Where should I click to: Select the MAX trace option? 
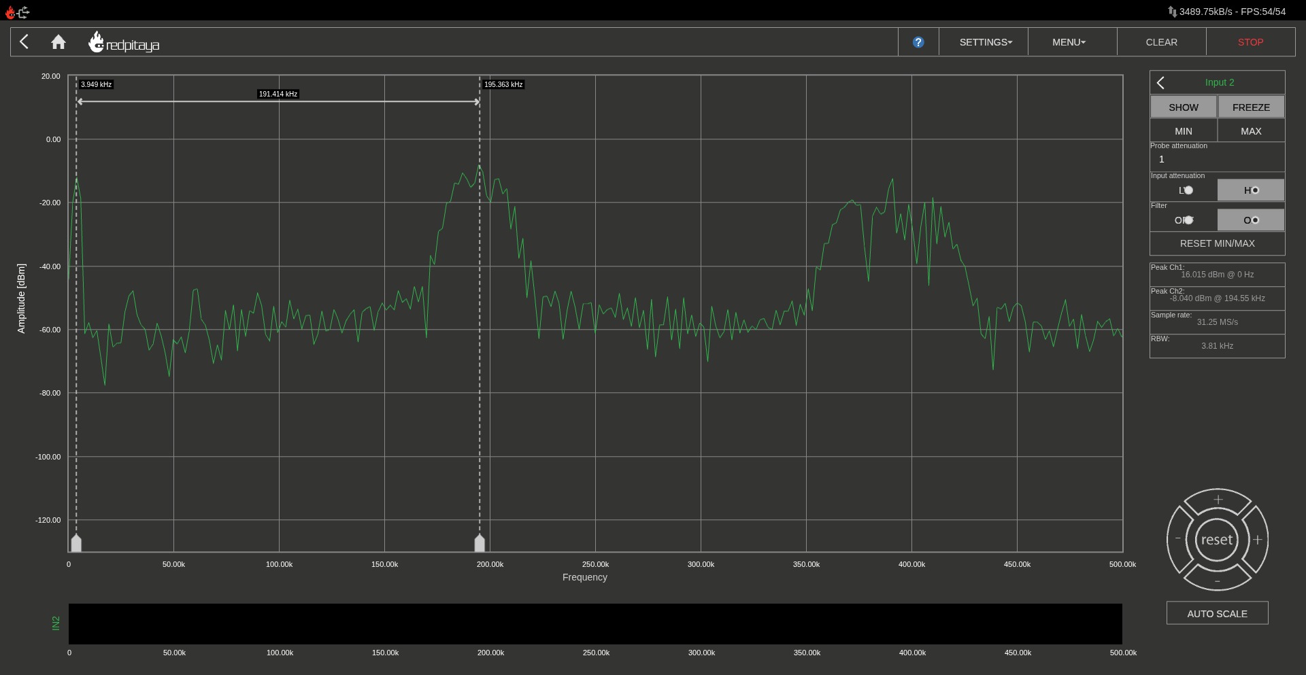[1251, 131]
